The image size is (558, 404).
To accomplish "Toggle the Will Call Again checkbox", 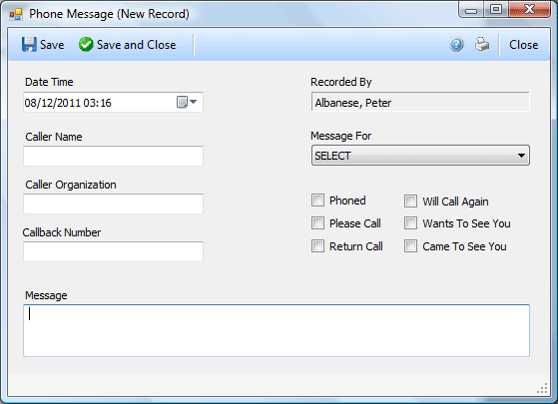I will coord(410,201).
